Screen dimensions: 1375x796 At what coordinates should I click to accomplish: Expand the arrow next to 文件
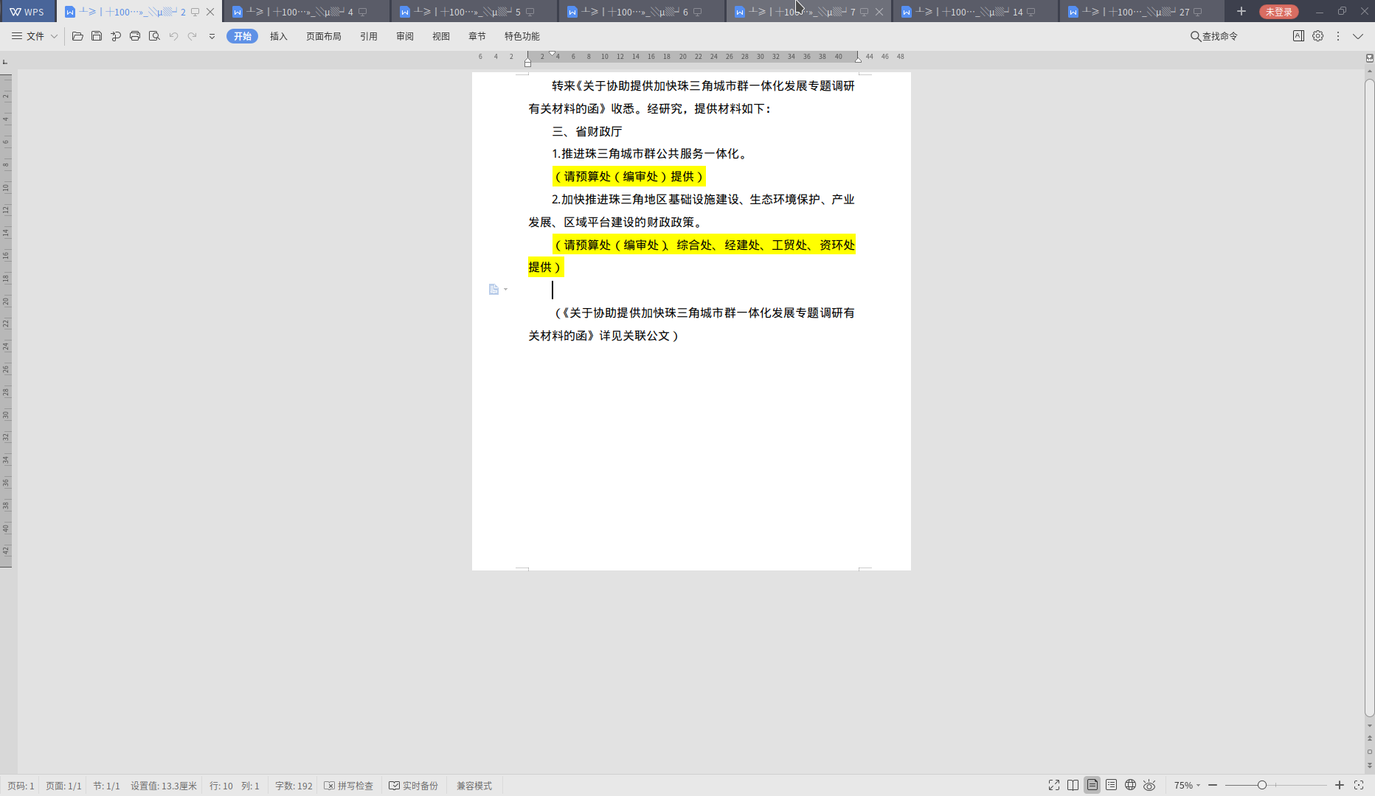coord(54,36)
